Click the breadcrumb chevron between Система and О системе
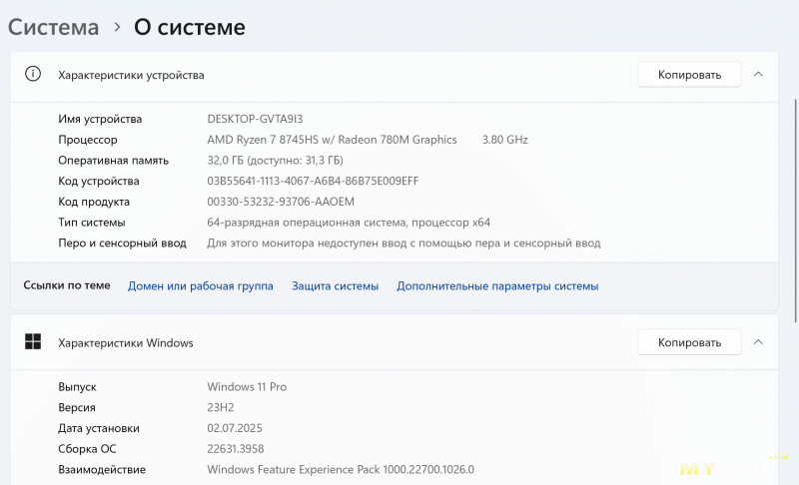This screenshot has height=485, width=799. [117, 27]
